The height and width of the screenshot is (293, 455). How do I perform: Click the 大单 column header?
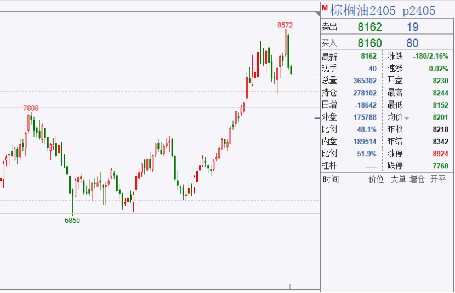398,179
